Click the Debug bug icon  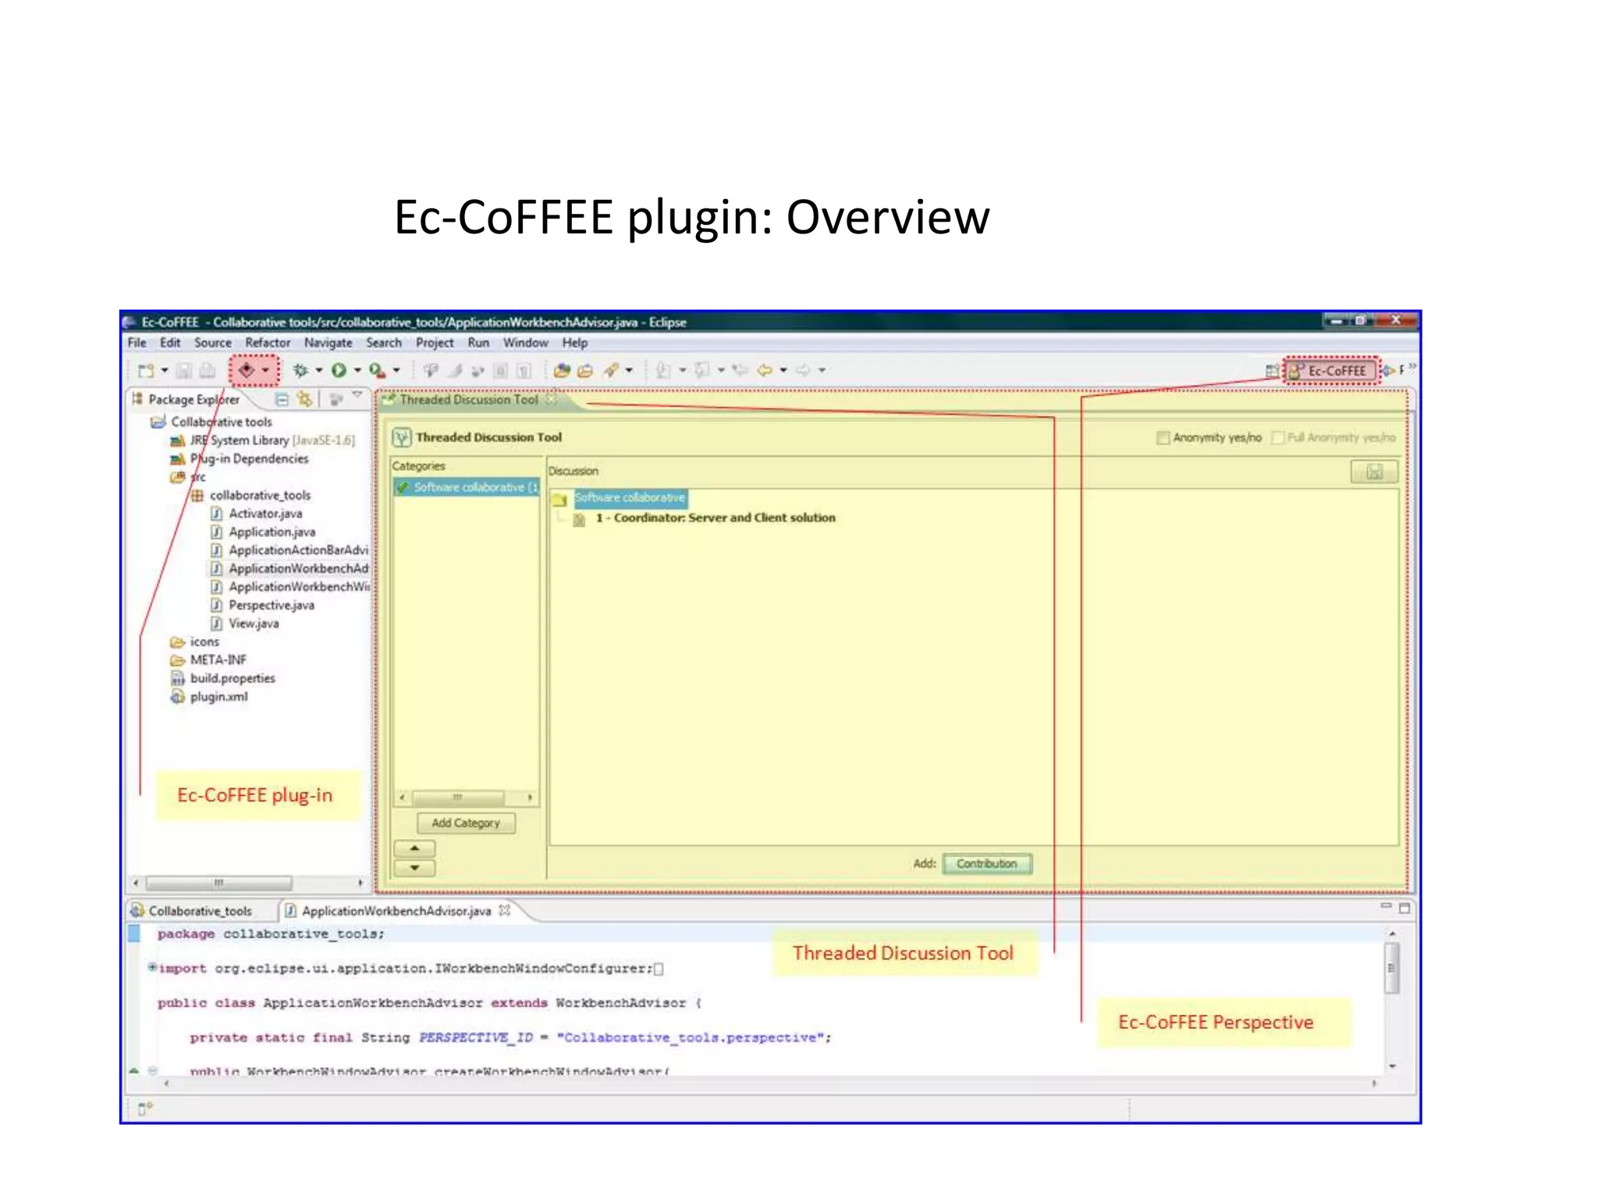point(300,370)
